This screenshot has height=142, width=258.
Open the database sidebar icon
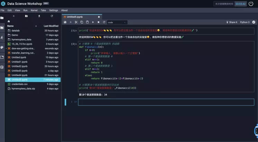click(2, 67)
